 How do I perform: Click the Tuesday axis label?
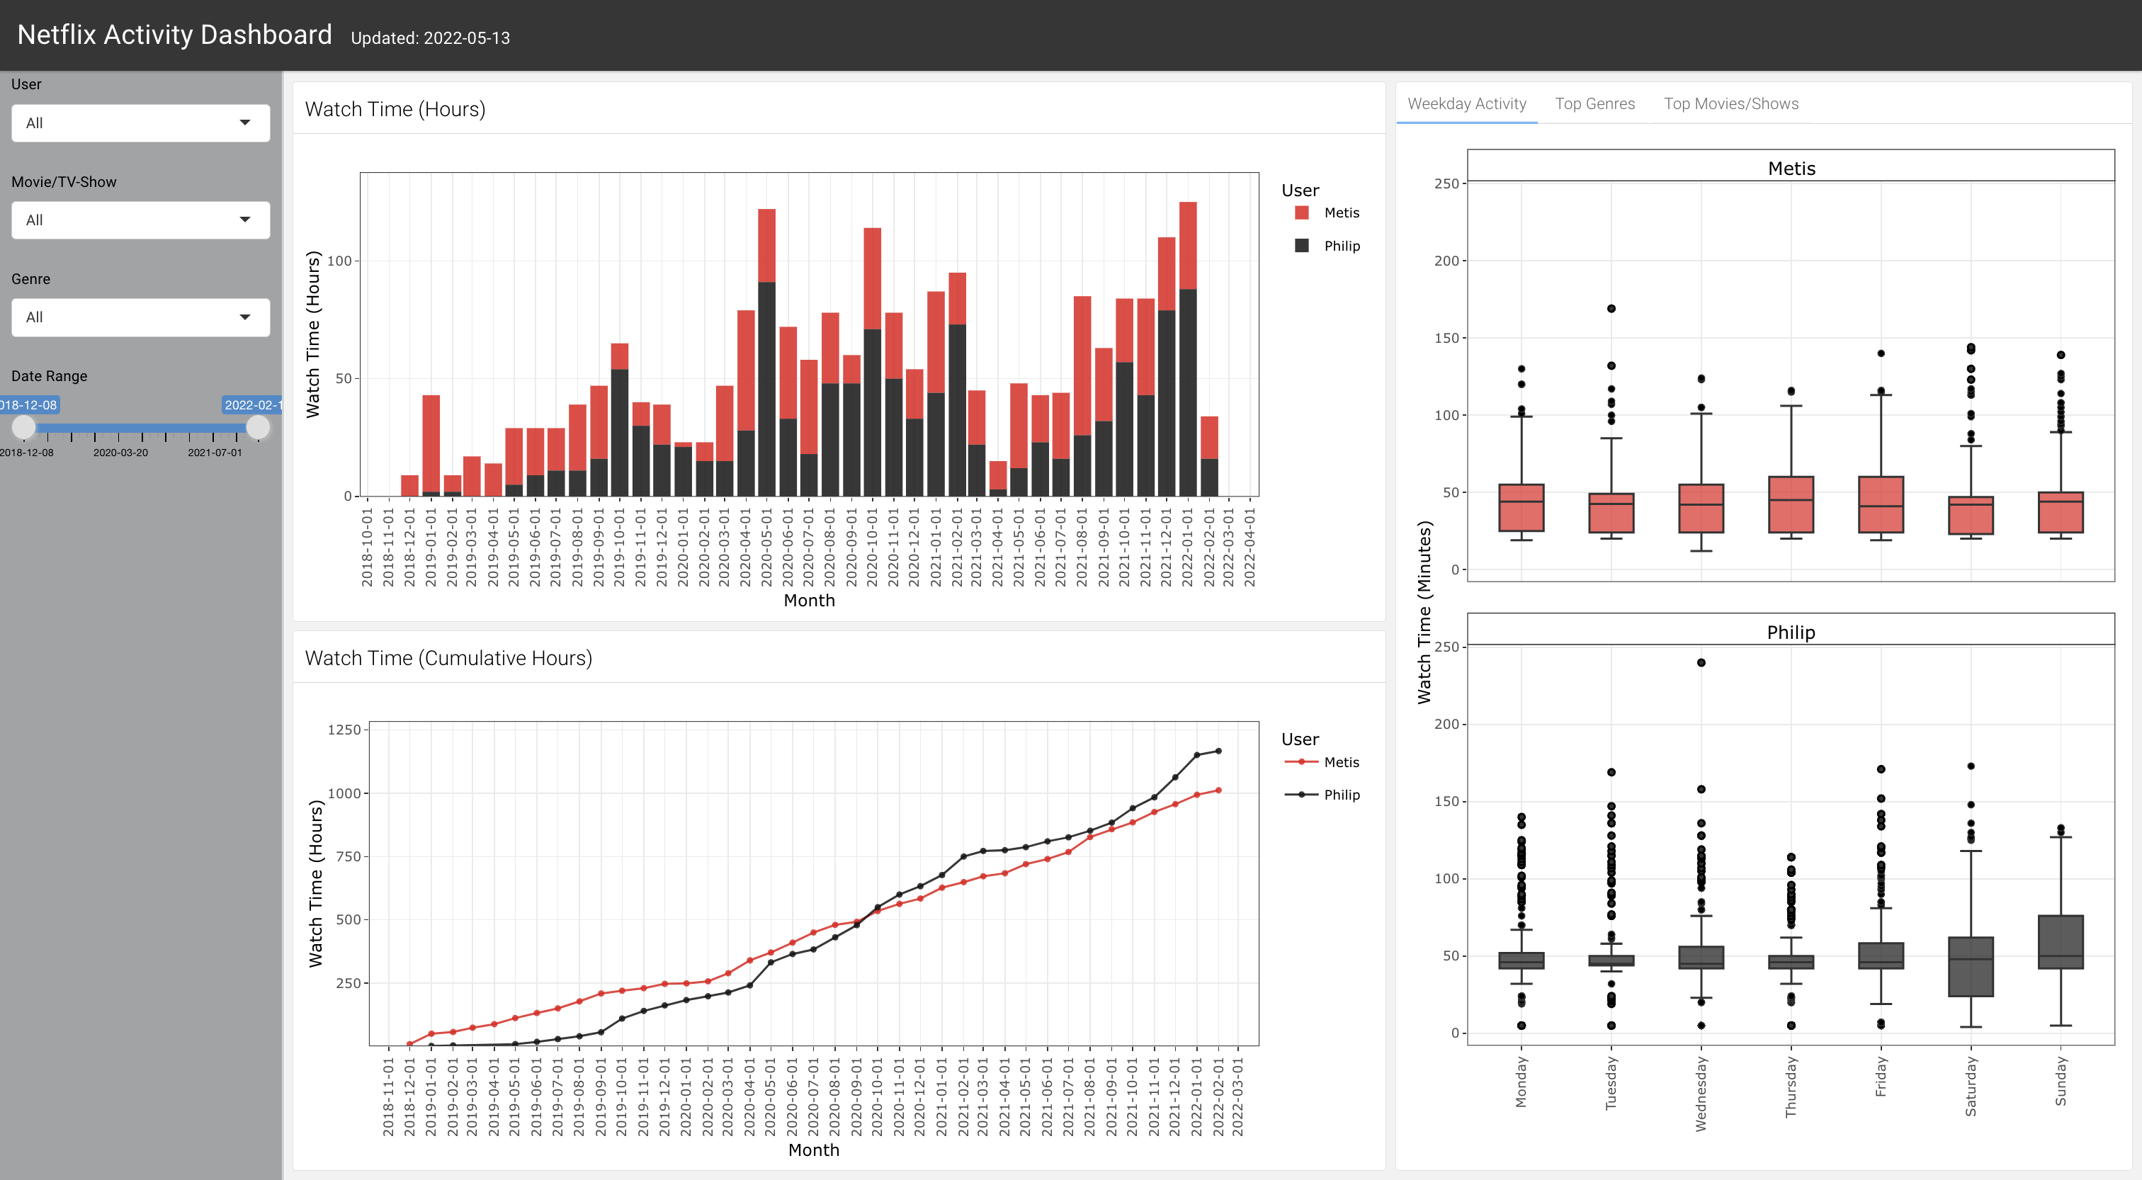point(1611,1084)
